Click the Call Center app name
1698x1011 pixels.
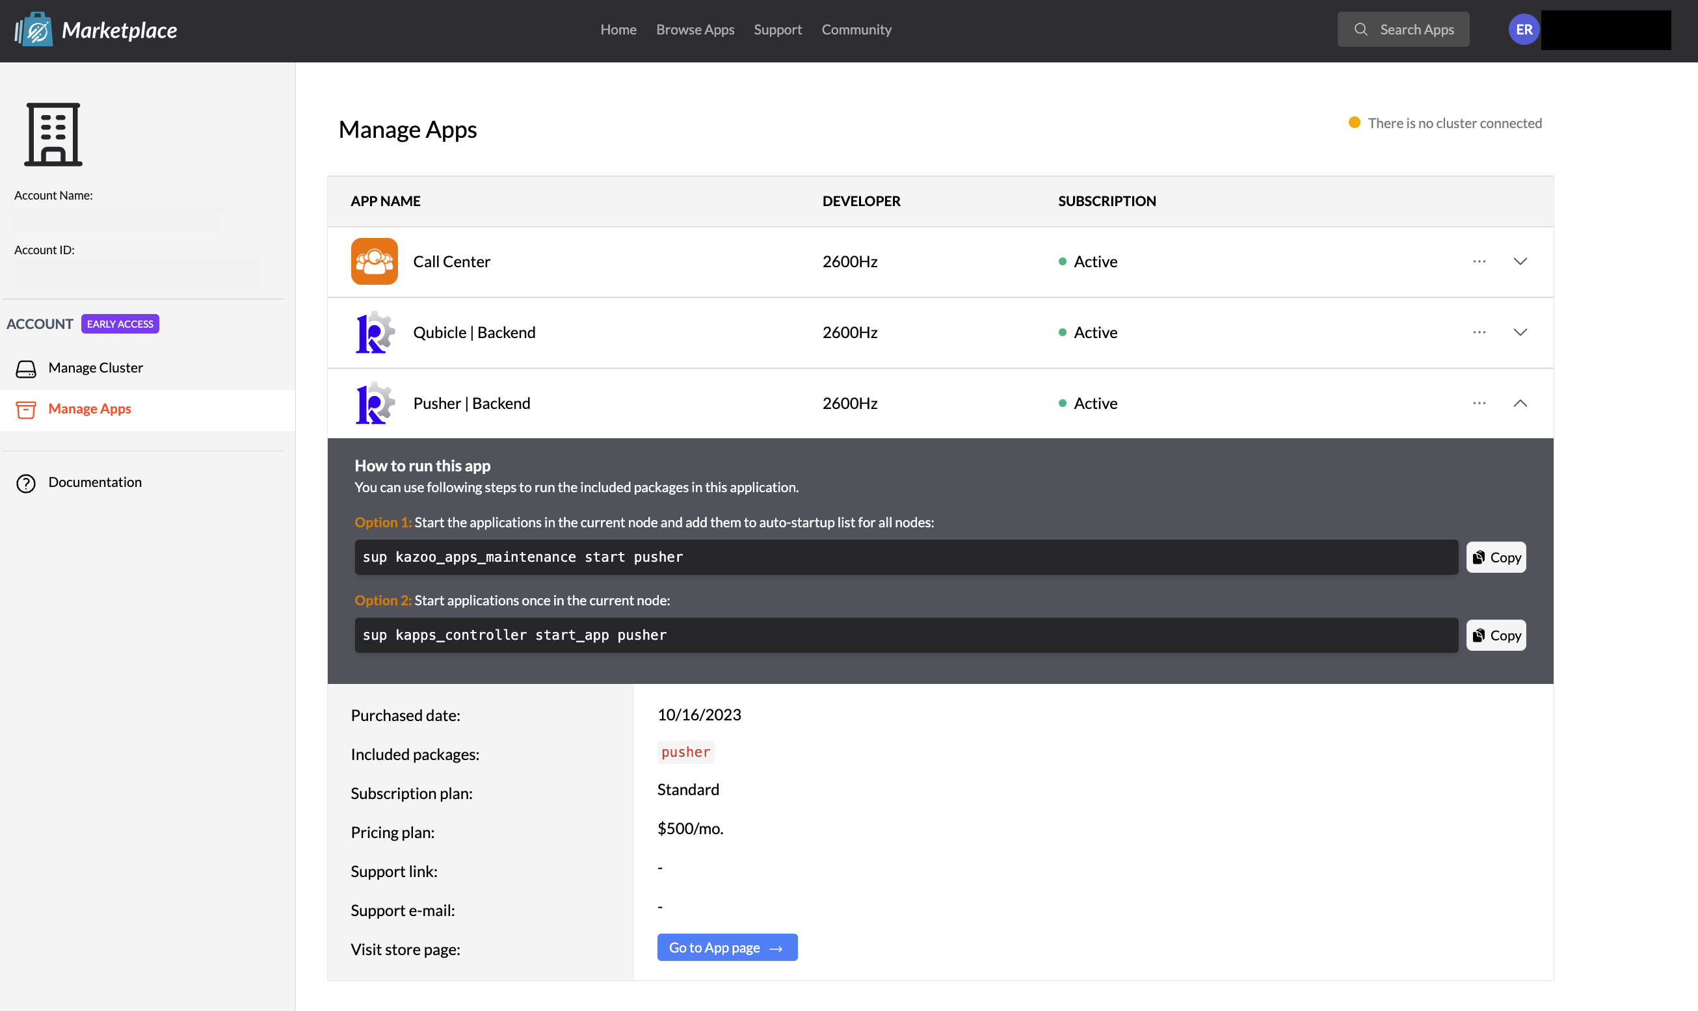pos(452,261)
